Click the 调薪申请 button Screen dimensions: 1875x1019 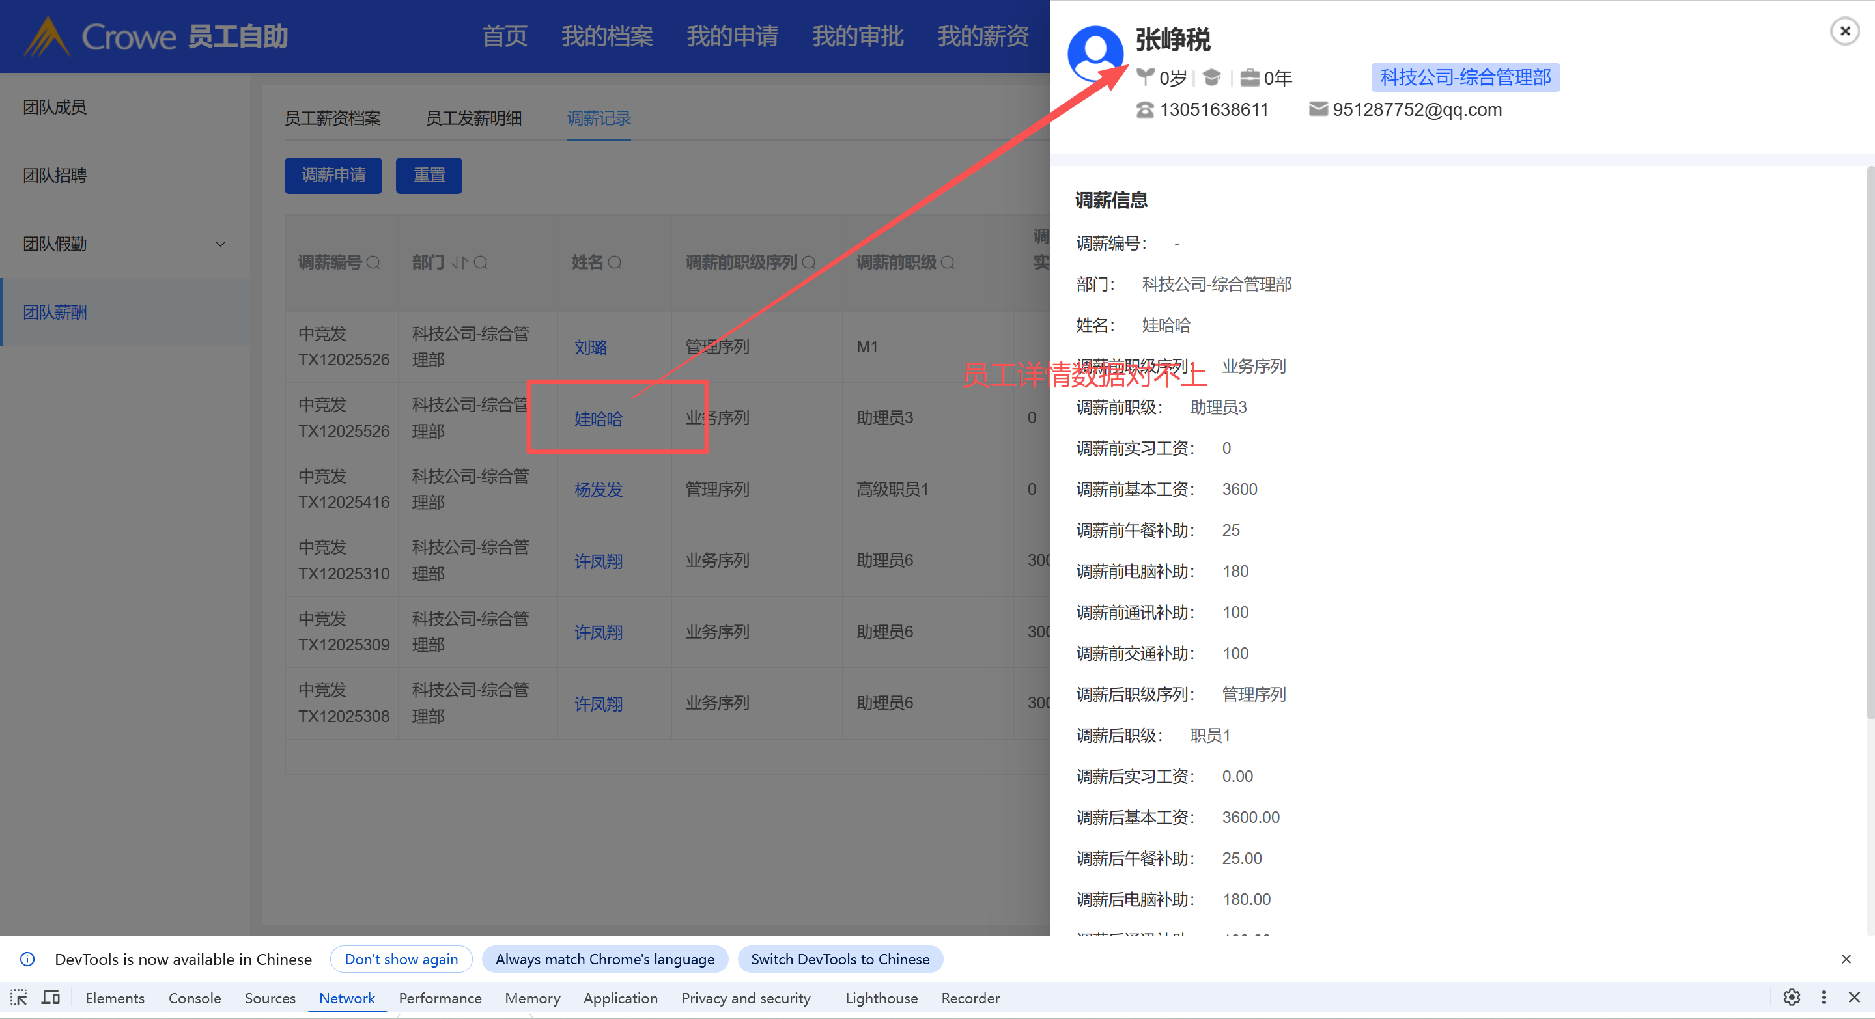click(x=333, y=175)
